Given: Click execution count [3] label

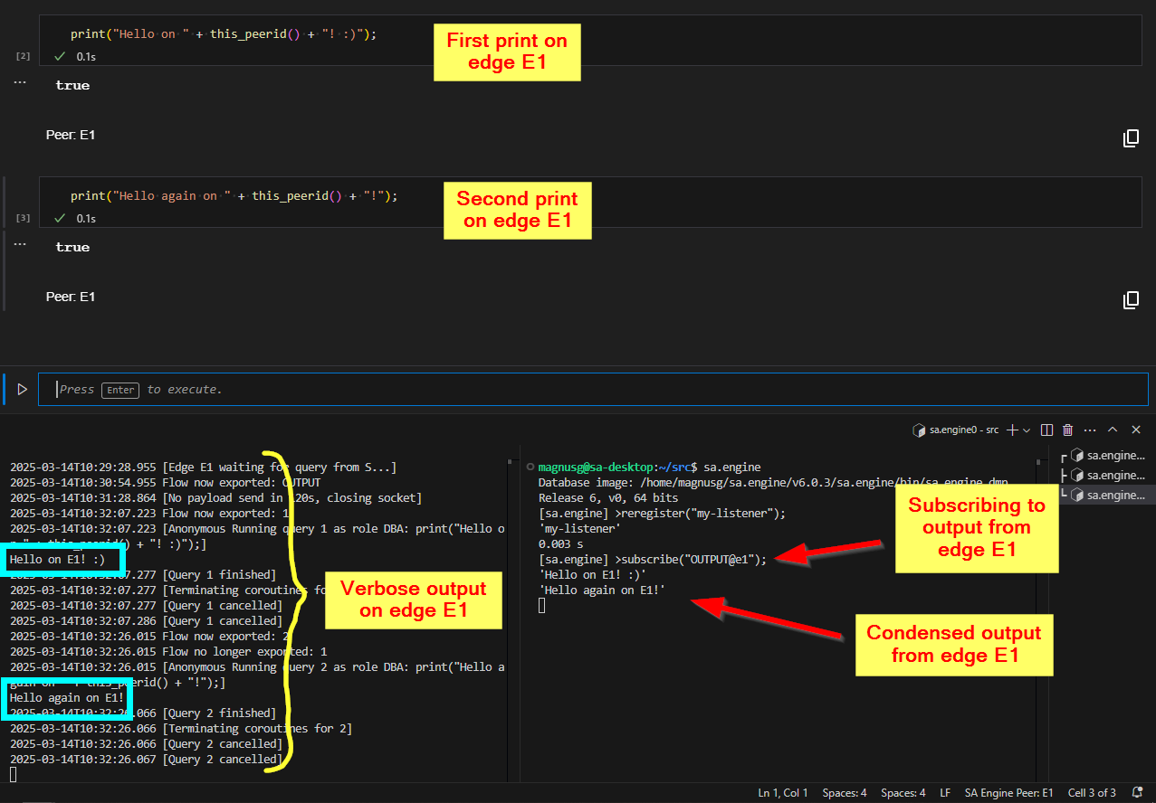Looking at the screenshot, I should (x=24, y=218).
